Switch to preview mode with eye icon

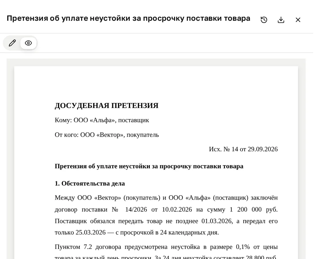28,43
